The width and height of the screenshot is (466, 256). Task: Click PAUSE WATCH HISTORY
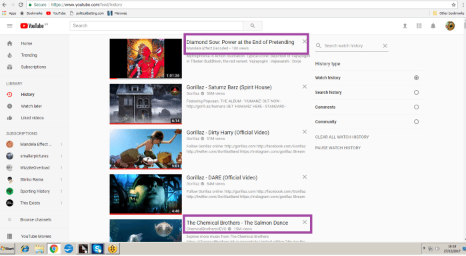click(x=338, y=148)
